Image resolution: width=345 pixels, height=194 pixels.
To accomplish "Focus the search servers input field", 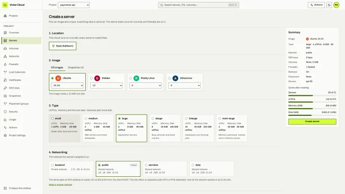I will point(199,5).
